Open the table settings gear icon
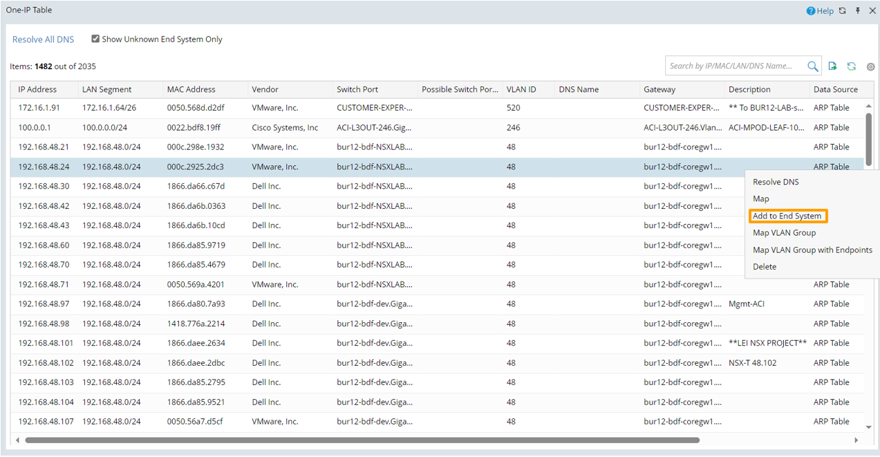Viewport: 880px width, 457px height. pyautogui.click(x=870, y=67)
